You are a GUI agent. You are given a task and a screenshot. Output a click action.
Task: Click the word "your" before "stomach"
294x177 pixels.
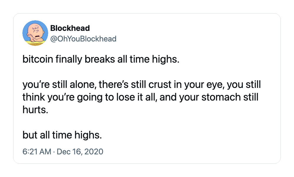(189, 98)
